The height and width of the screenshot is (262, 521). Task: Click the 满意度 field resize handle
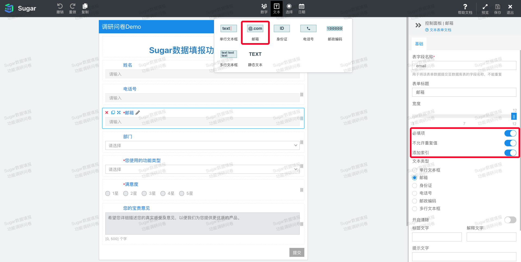(x=302, y=190)
